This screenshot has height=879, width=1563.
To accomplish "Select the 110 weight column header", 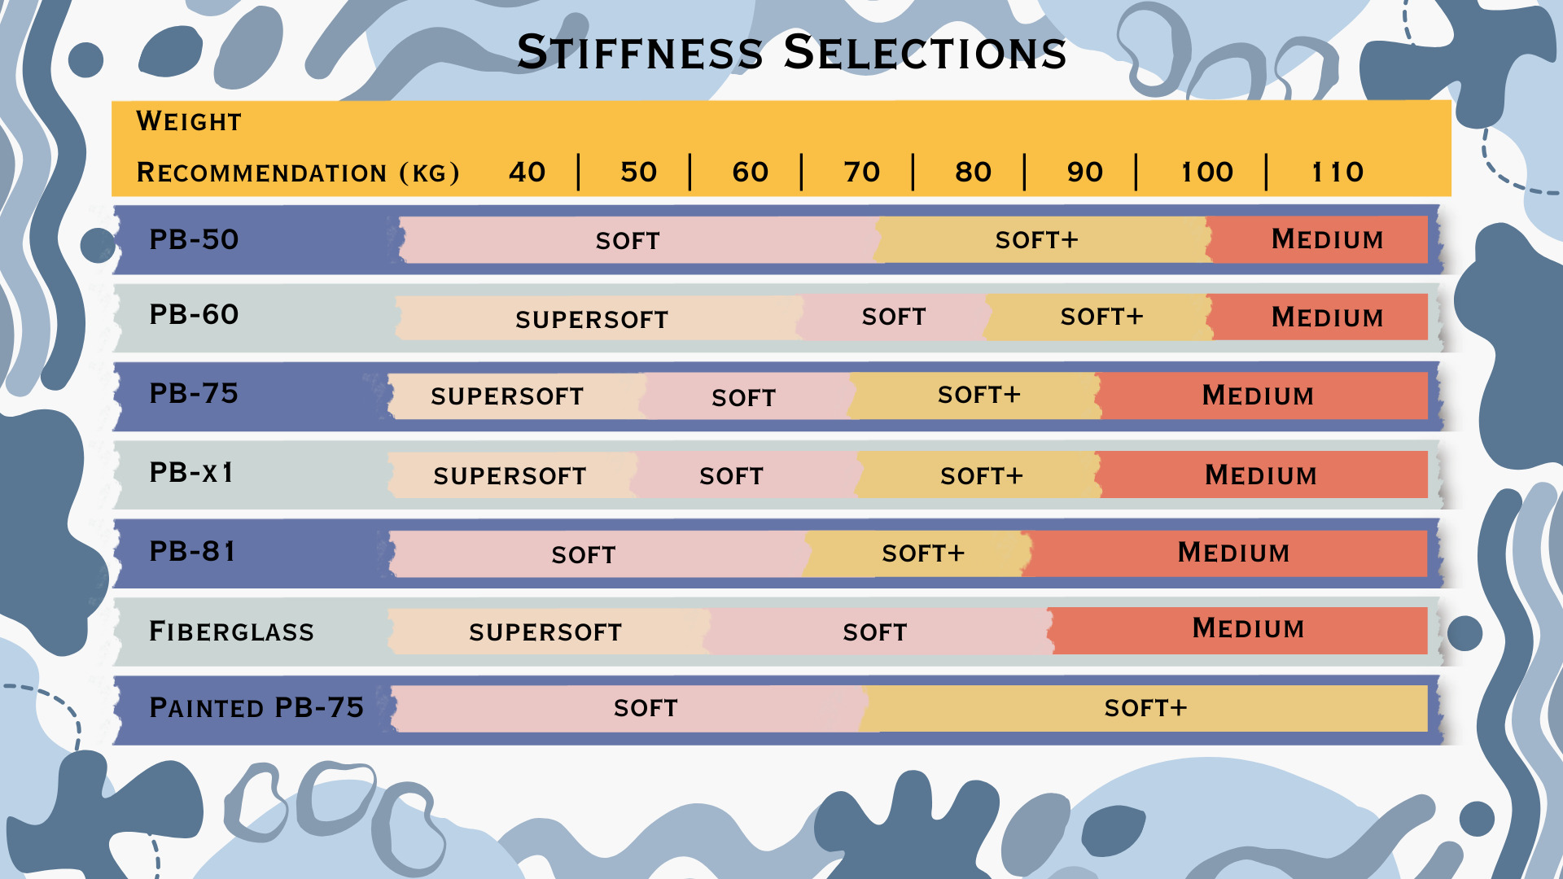I will pos(1338,172).
